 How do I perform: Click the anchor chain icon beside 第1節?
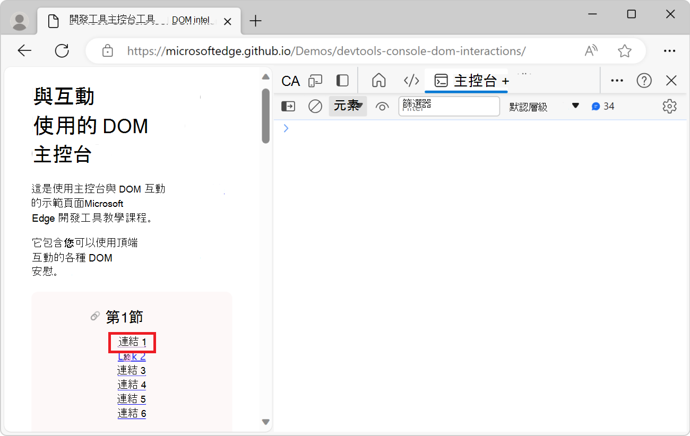pyautogui.click(x=96, y=317)
